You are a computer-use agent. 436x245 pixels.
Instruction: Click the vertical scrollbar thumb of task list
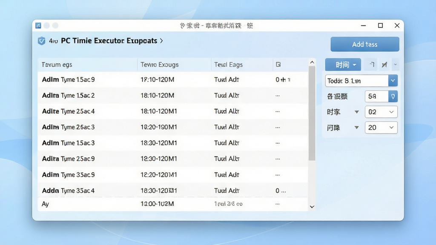click(312, 113)
